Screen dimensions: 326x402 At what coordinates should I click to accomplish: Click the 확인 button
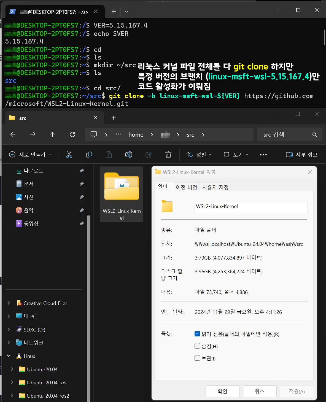coord(222,391)
